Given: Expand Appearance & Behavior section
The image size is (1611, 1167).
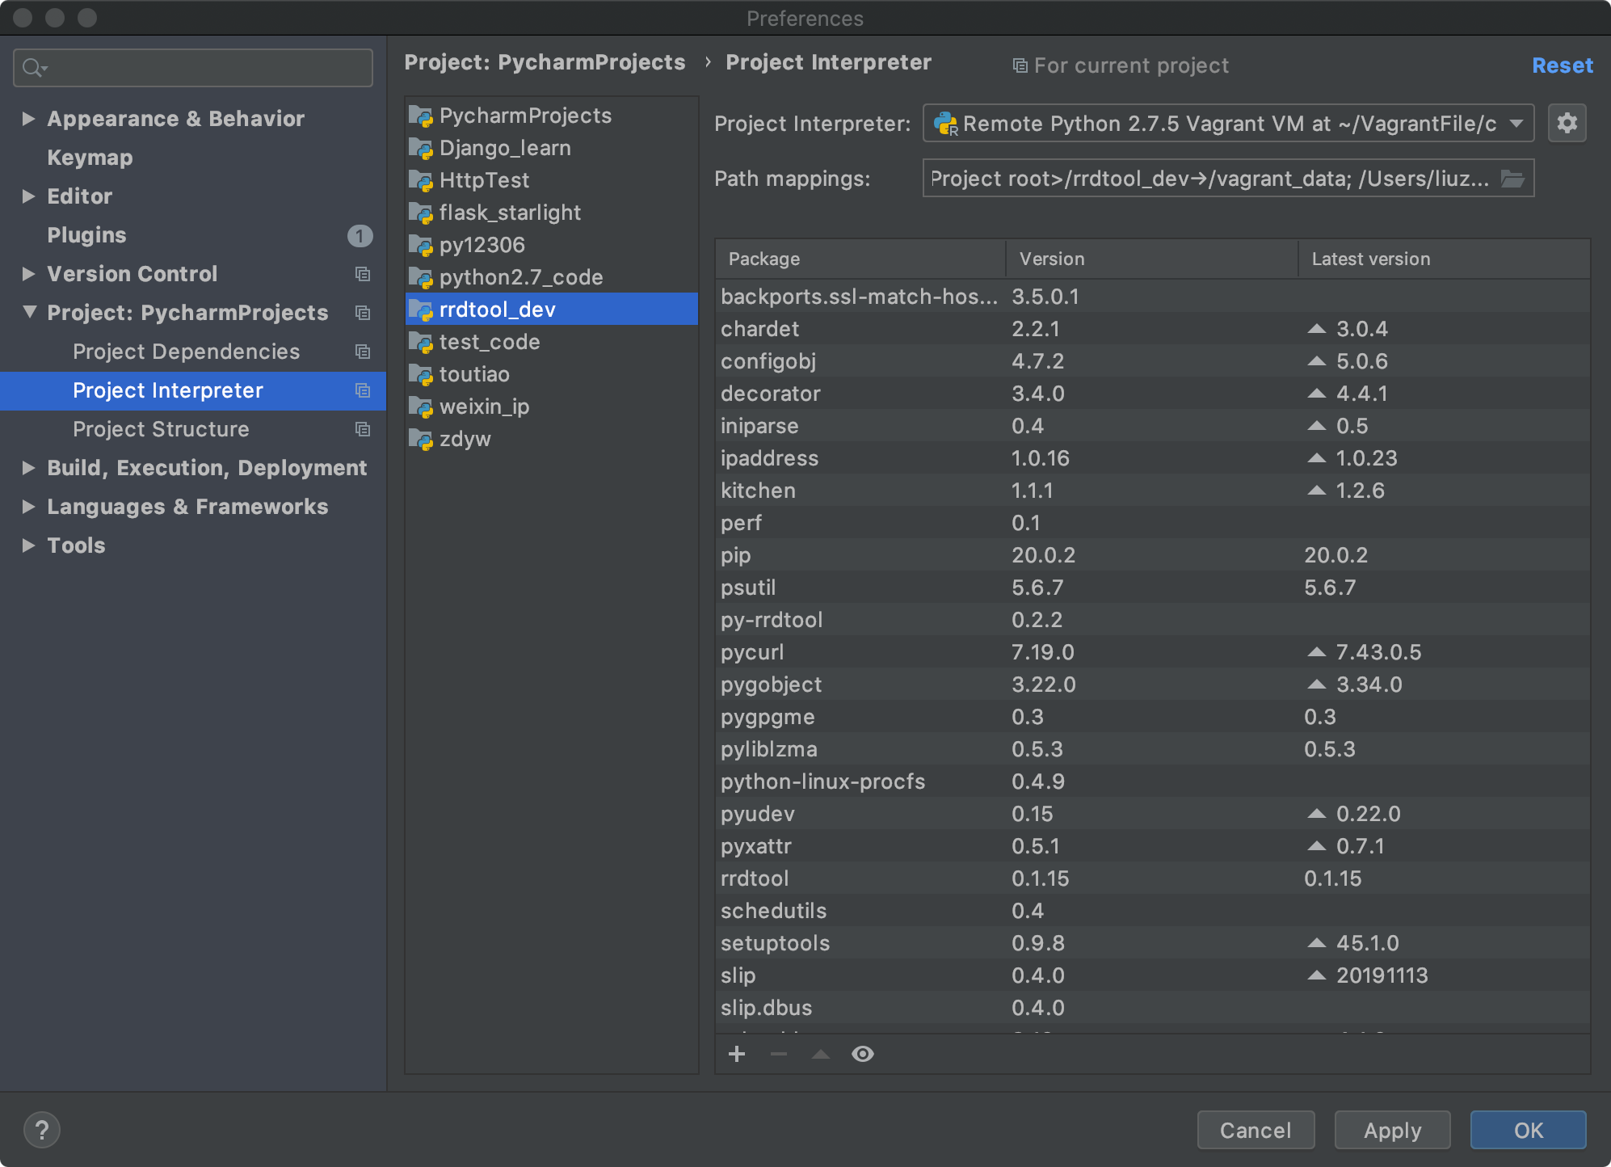Looking at the screenshot, I should tap(28, 119).
